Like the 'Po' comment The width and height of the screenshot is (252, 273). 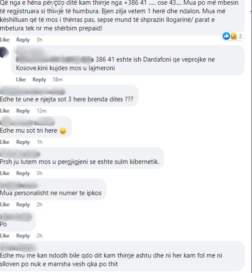pos(5,236)
